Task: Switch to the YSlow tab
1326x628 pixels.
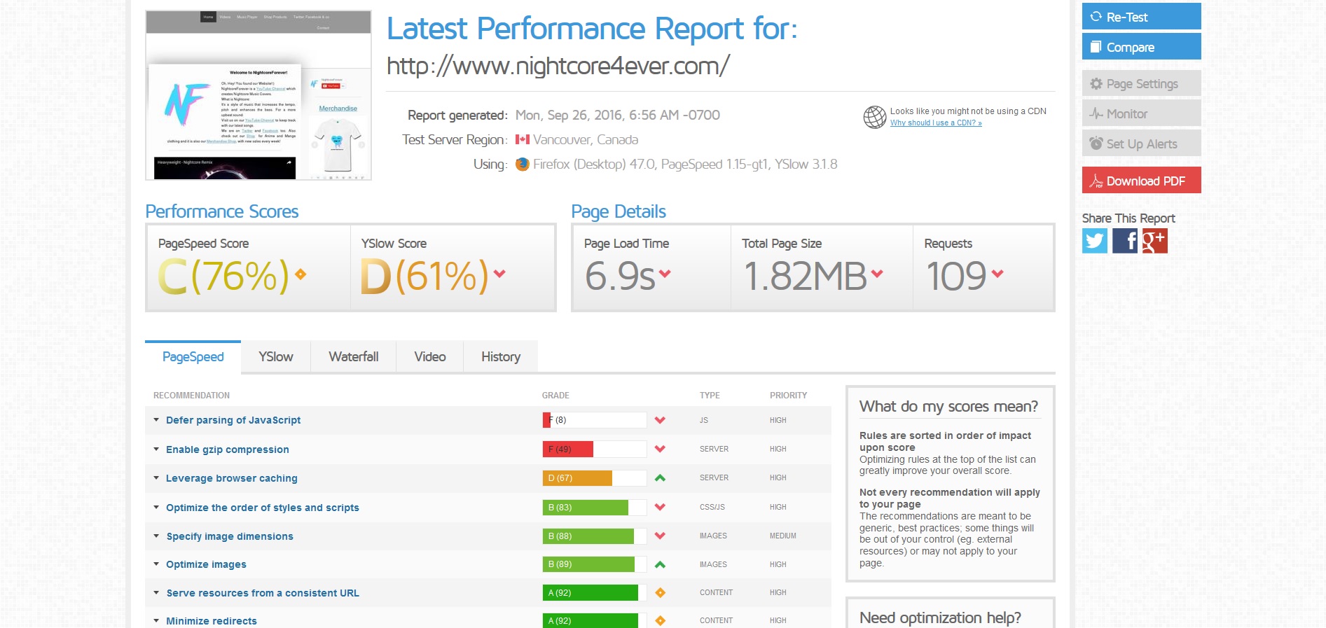Action: [275, 357]
